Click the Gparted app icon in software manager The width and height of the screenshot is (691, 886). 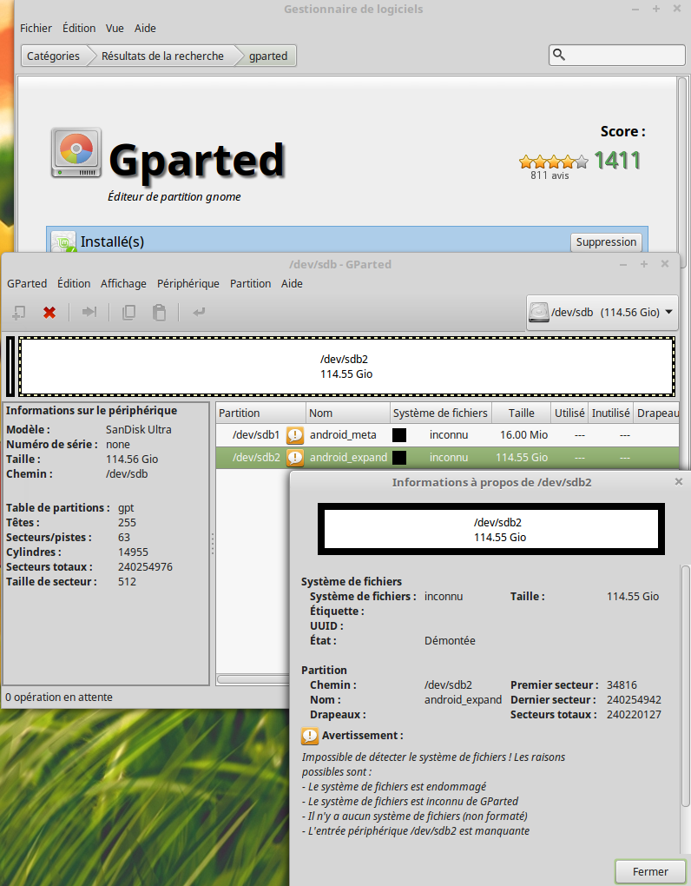(x=76, y=153)
